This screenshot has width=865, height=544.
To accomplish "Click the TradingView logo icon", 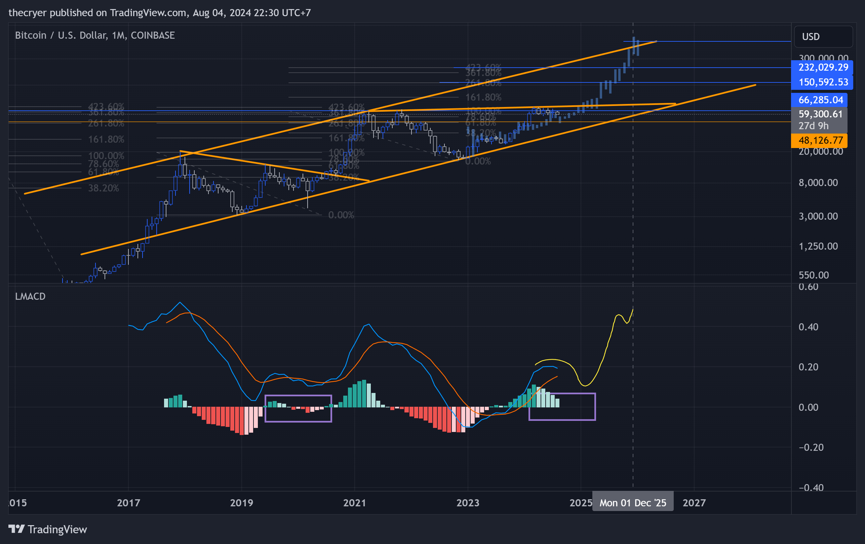I will (16, 529).
